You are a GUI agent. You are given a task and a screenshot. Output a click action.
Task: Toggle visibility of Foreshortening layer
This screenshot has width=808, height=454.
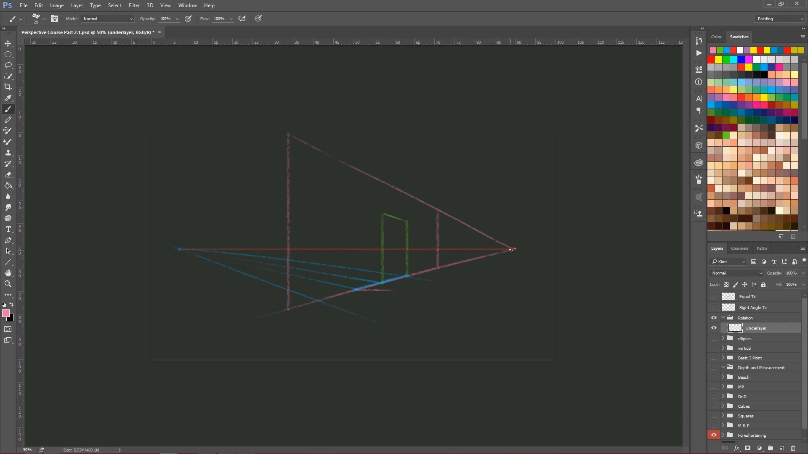[x=714, y=435]
